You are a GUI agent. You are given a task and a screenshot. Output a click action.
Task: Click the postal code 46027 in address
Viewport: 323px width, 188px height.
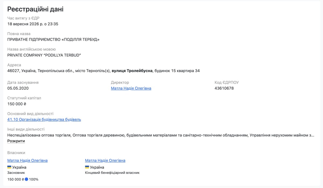(13, 71)
